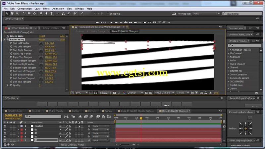Open the Quarter resolution dropdown
This screenshot has width=265, height=149.
[x=135, y=93]
